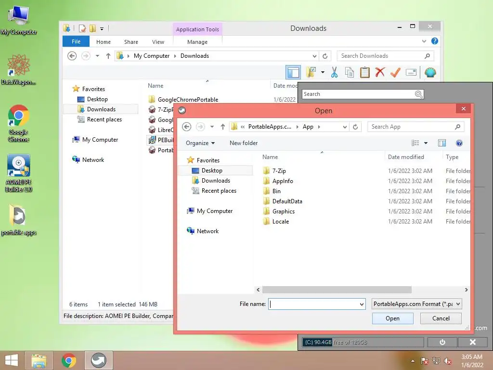Click the horizontal scrollbar in Open dialog
The height and width of the screenshot is (370, 493).
tap(337, 290)
